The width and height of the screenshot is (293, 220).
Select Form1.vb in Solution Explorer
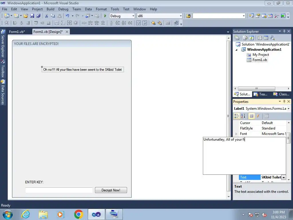click(x=260, y=60)
